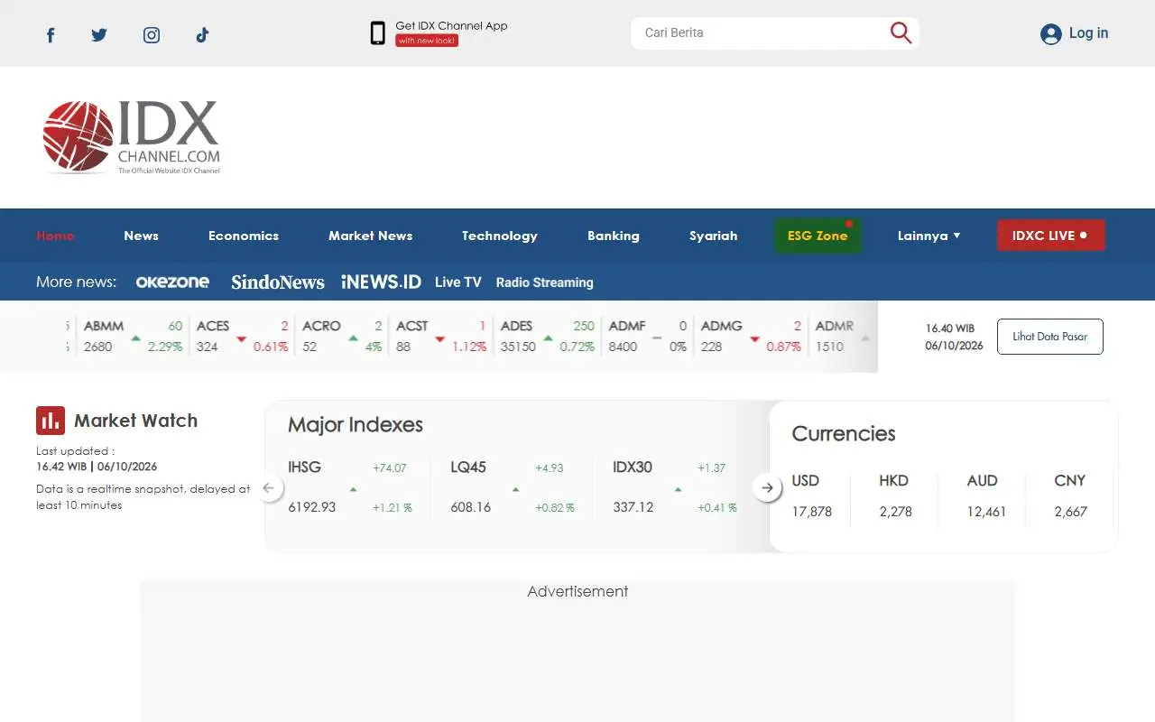Screen dimensions: 1155x722
Task: Click USD rate 17,878
Action: 812,512
